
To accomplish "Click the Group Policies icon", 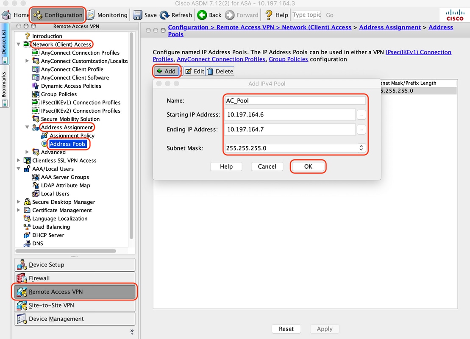I will [x=36, y=94].
